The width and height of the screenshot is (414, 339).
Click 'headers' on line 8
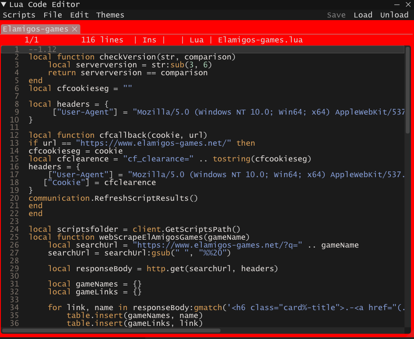tap(73, 104)
